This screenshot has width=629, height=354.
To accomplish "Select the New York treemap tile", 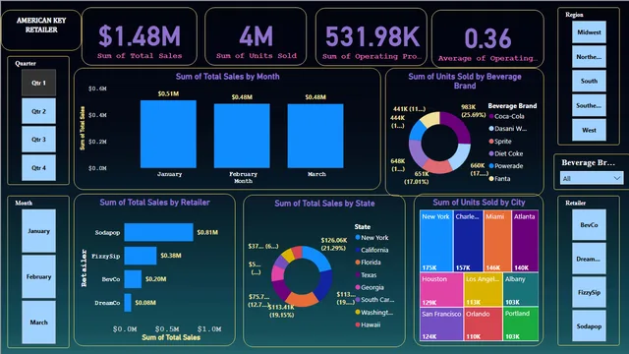I will 436,241.
